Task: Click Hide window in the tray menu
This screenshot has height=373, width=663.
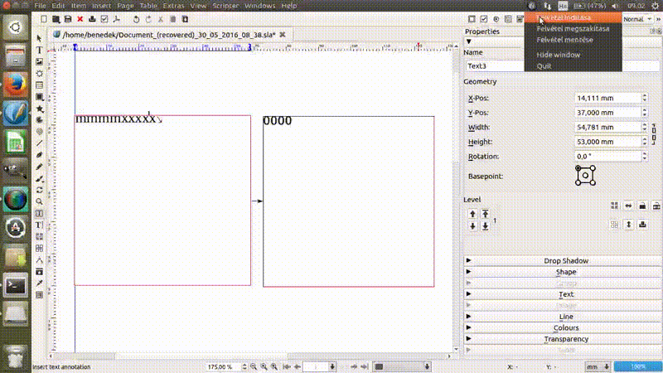Action: [x=558, y=54]
